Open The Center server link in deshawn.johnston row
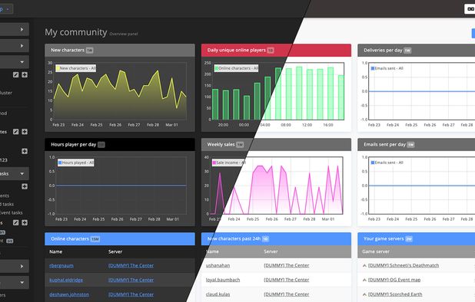 pyautogui.click(x=131, y=294)
